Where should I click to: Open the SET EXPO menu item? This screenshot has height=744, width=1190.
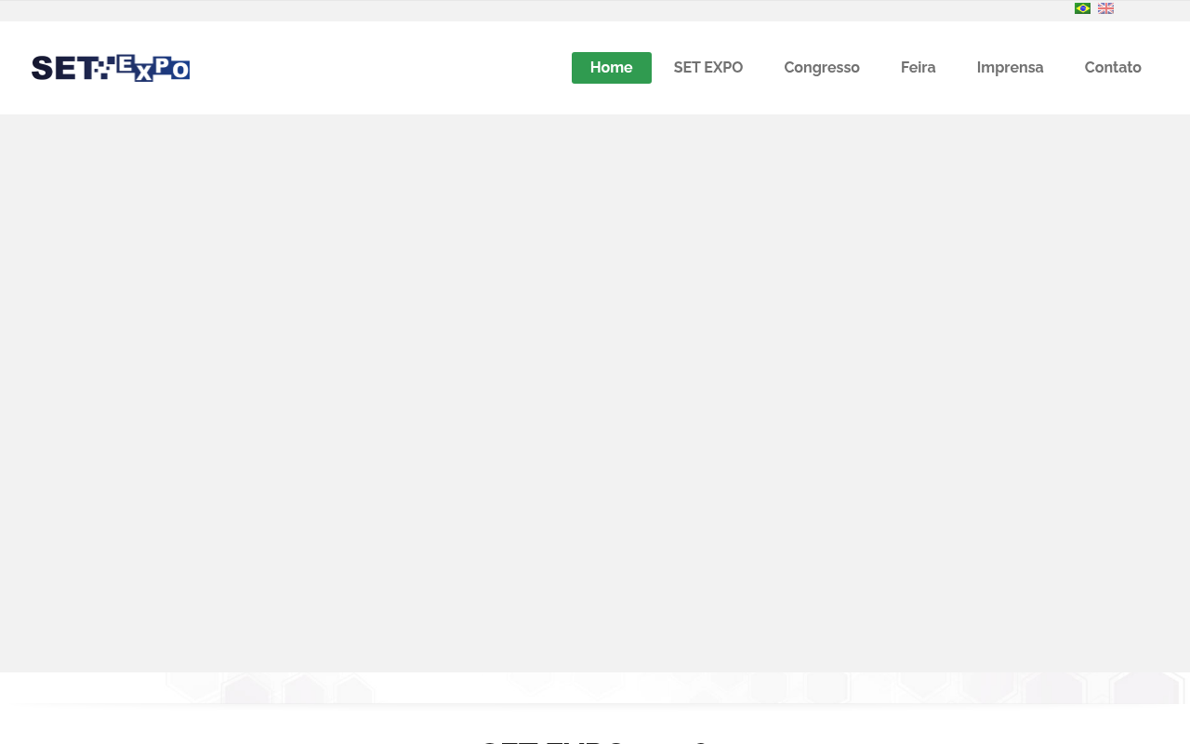click(708, 68)
